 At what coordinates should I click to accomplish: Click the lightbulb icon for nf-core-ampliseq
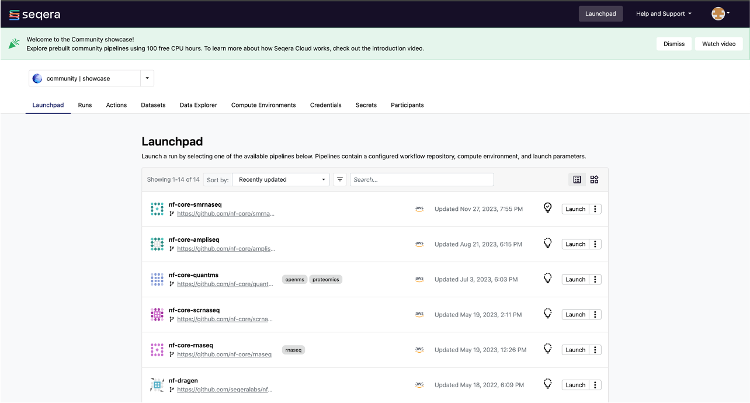click(x=548, y=243)
